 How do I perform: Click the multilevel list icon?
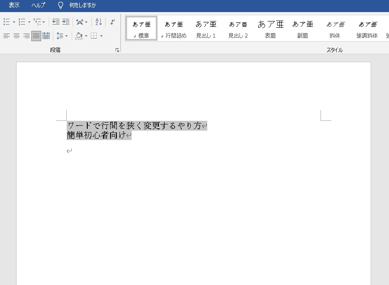(x=37, y=22)
